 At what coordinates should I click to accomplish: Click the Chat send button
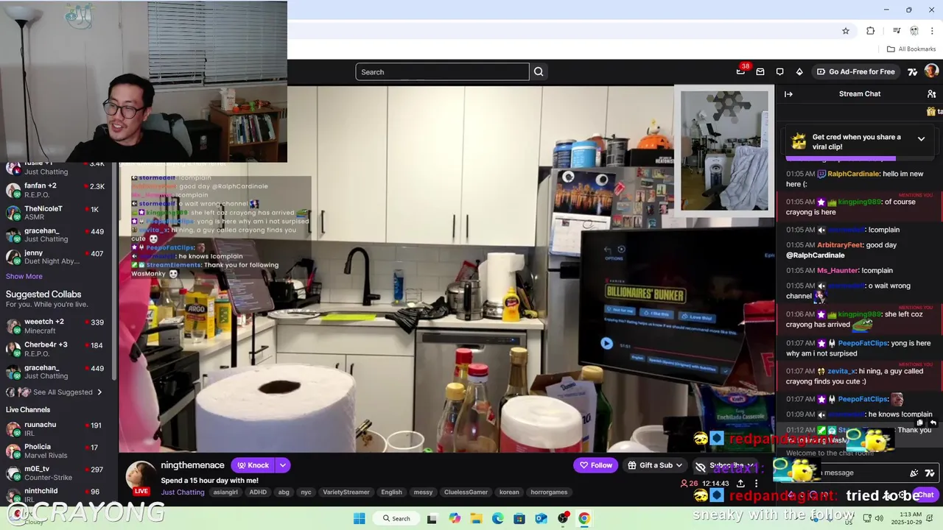coord(925,495)
